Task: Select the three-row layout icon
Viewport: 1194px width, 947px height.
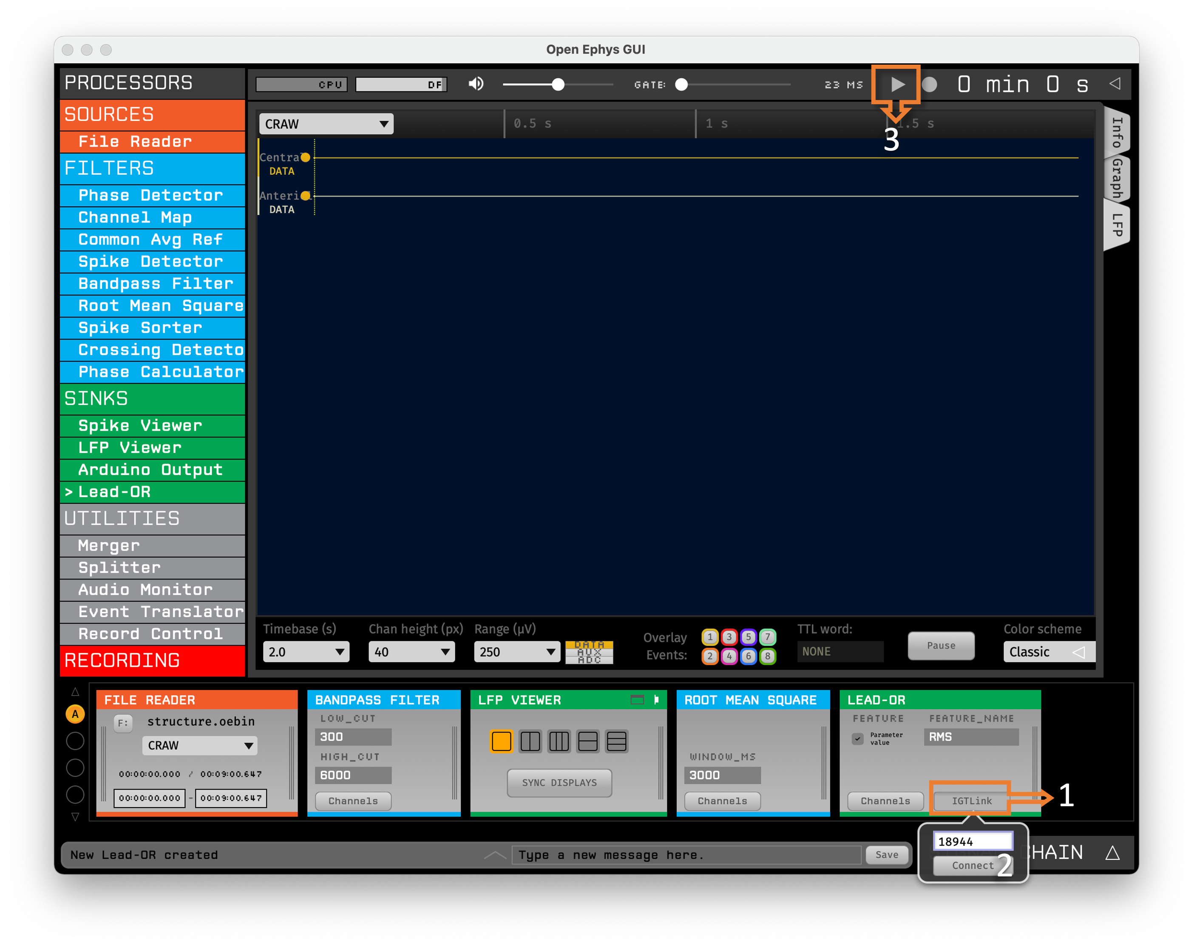Action: 616,741
